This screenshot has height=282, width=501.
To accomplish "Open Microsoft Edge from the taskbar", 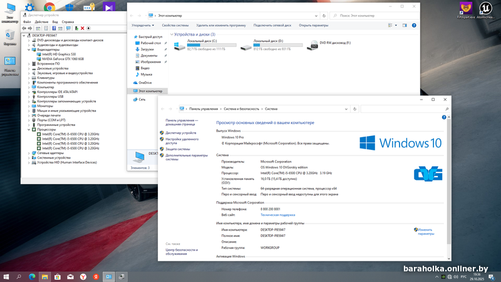I will coord(31,276).
